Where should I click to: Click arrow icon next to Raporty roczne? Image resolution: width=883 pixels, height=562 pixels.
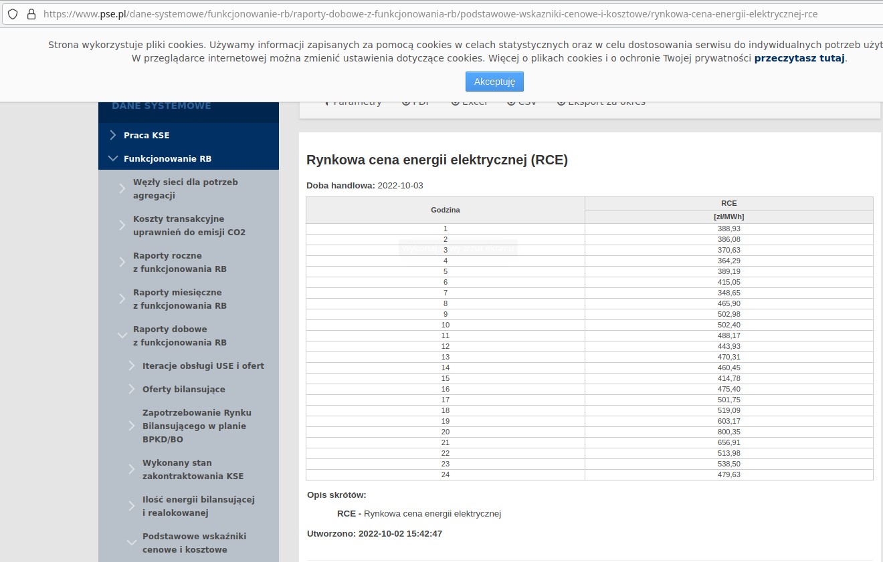122,262
